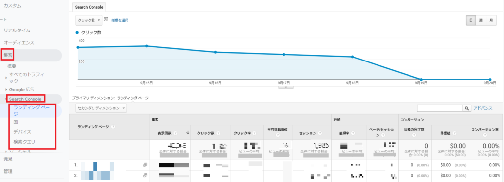Switch chart granularity to 週

point(481,20)
